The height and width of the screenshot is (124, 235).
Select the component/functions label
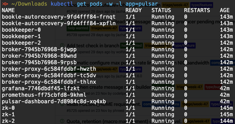click(x=161, y=104)
